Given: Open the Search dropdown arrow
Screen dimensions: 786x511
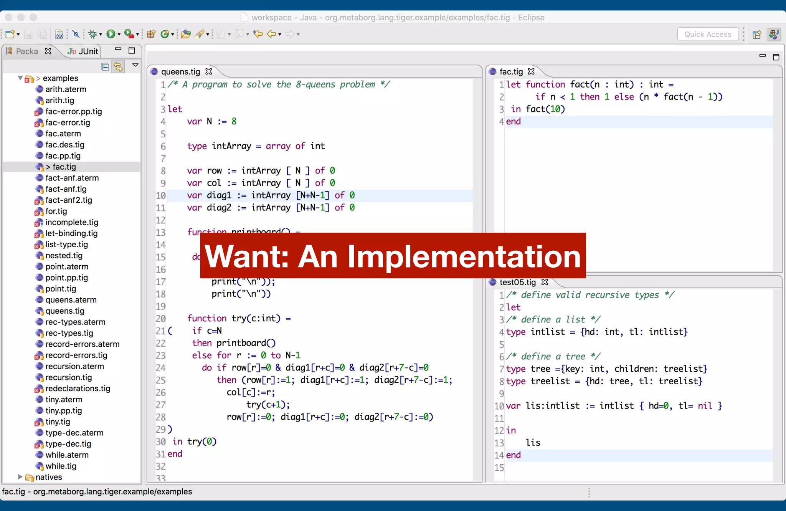Looking at the screenshot, I should pos(208,35).
